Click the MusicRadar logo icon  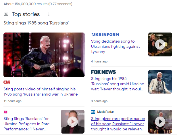pyautogui.click(x=93, y=112)
